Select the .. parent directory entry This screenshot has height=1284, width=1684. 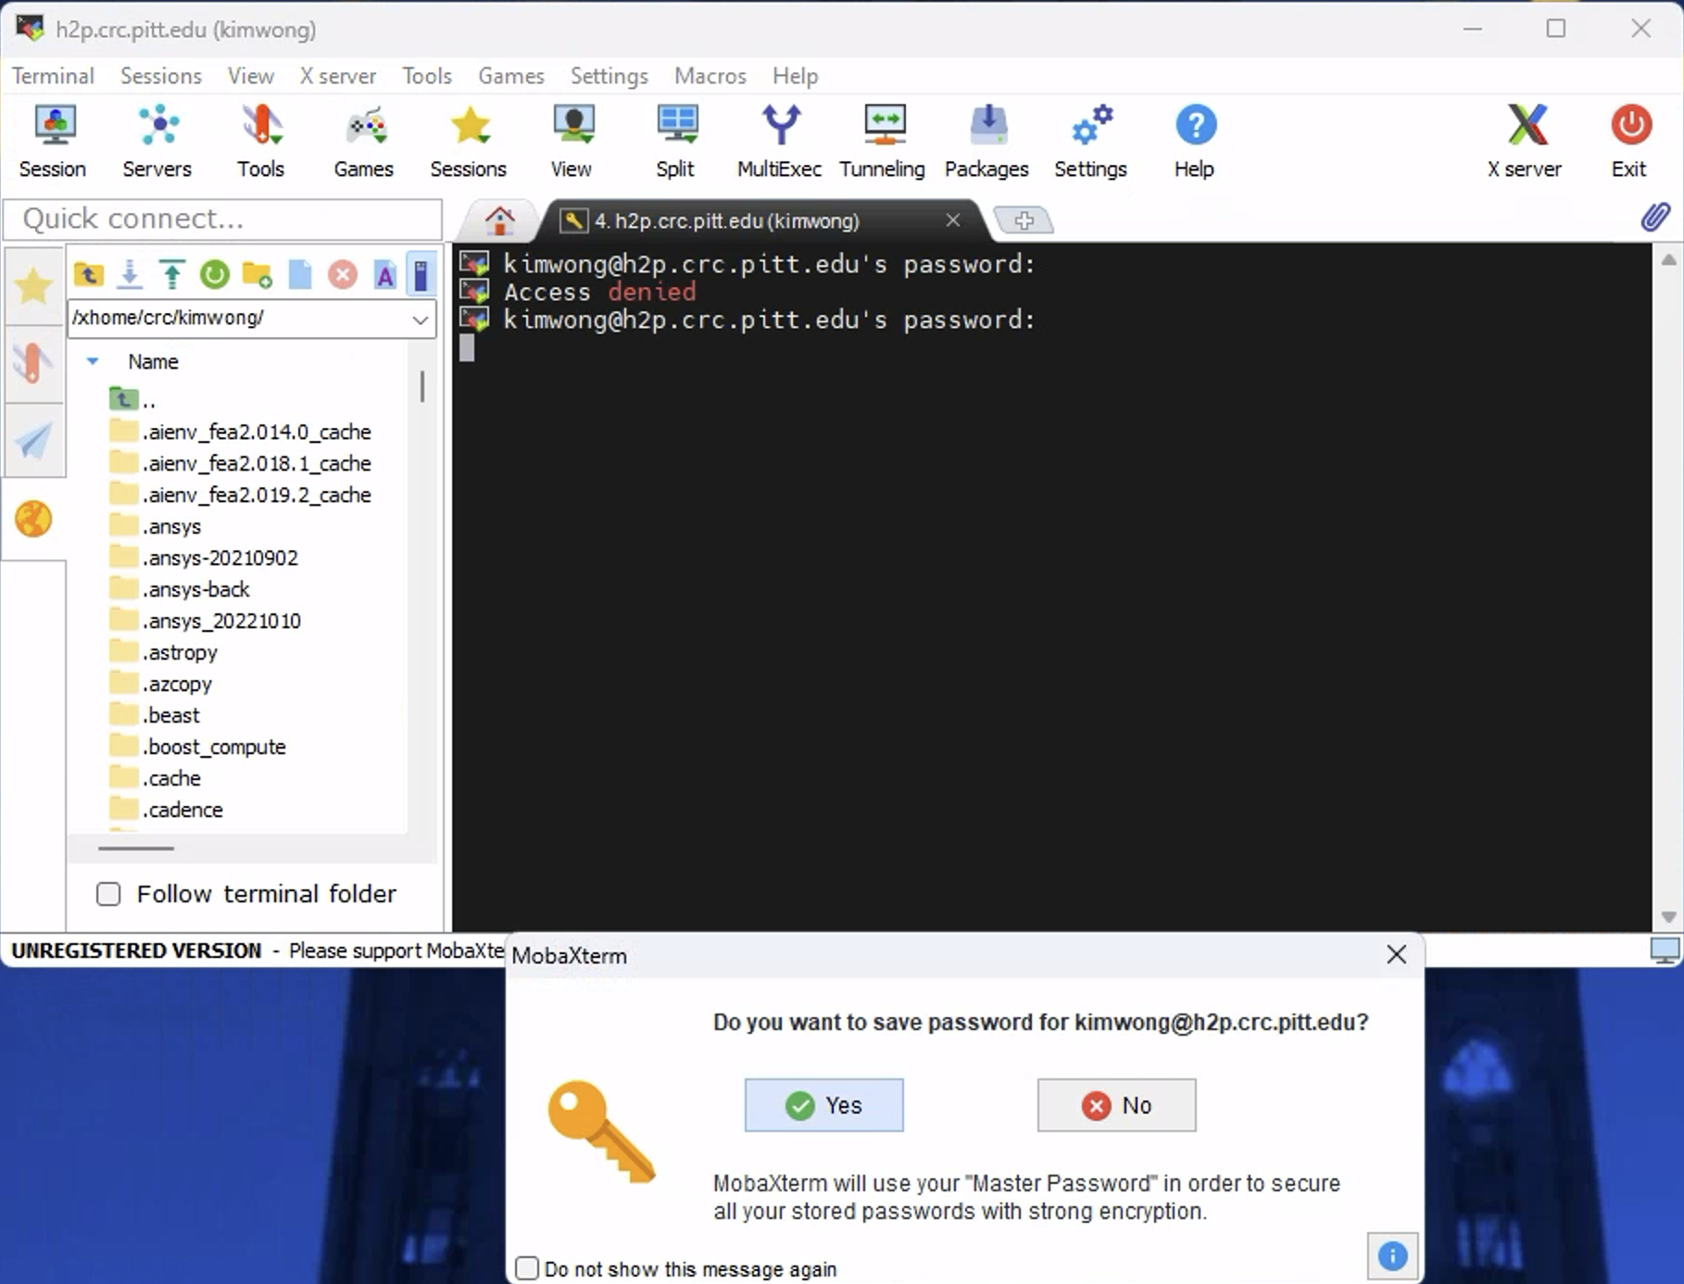click(132, 400)
